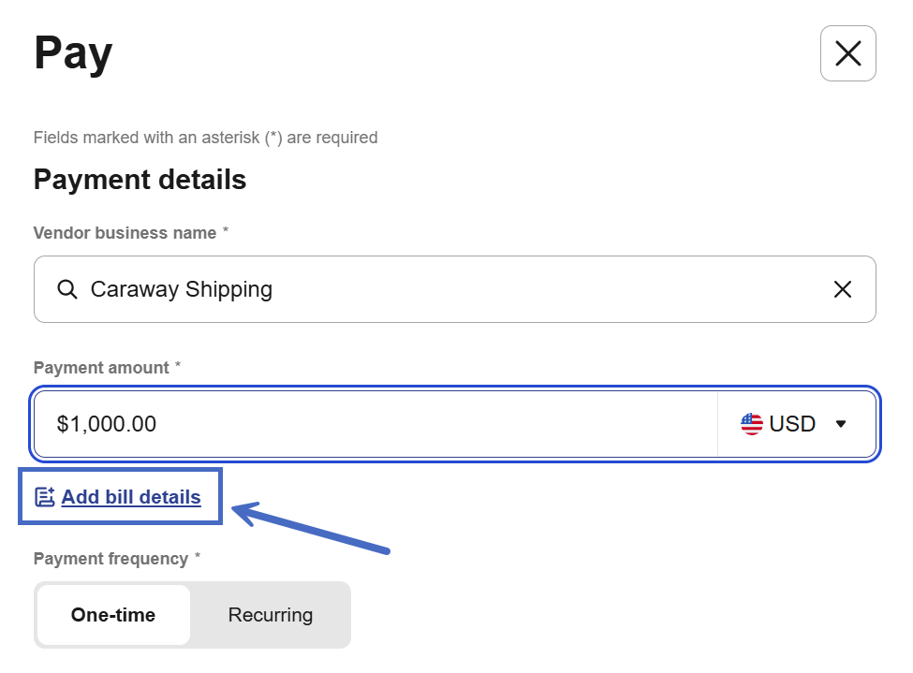Open the currency dropdown arrow next to USD
This screenshot has width=913, height=673.
840,424
